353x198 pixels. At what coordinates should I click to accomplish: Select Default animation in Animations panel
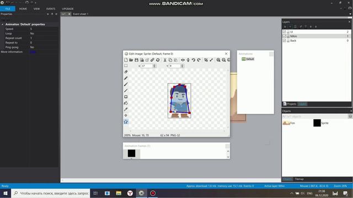coord(248,59)
